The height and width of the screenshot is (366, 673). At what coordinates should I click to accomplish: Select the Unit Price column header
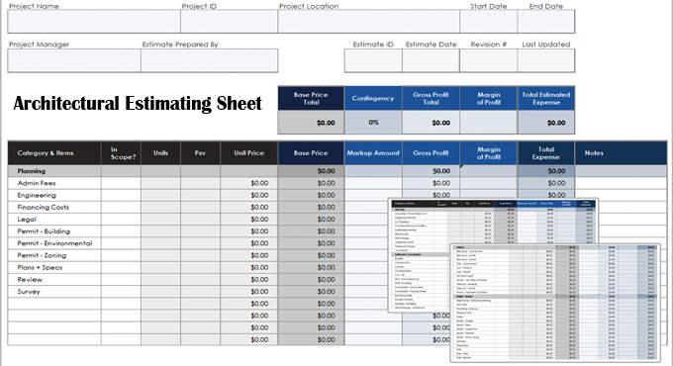(x=249, y=153)
